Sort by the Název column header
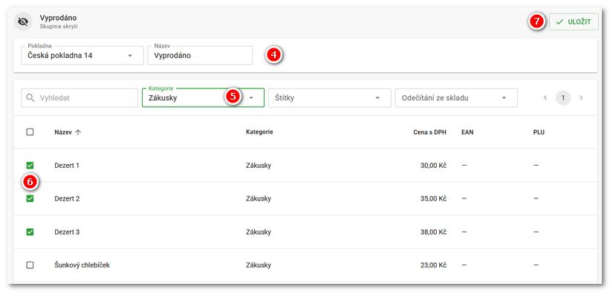610x292 pixels. point(62,132)
